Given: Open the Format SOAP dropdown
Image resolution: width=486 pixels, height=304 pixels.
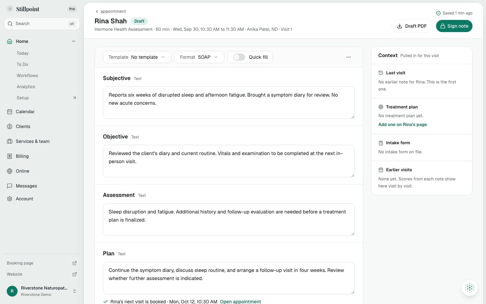Looking at the screenshot, I should point(199,57).
